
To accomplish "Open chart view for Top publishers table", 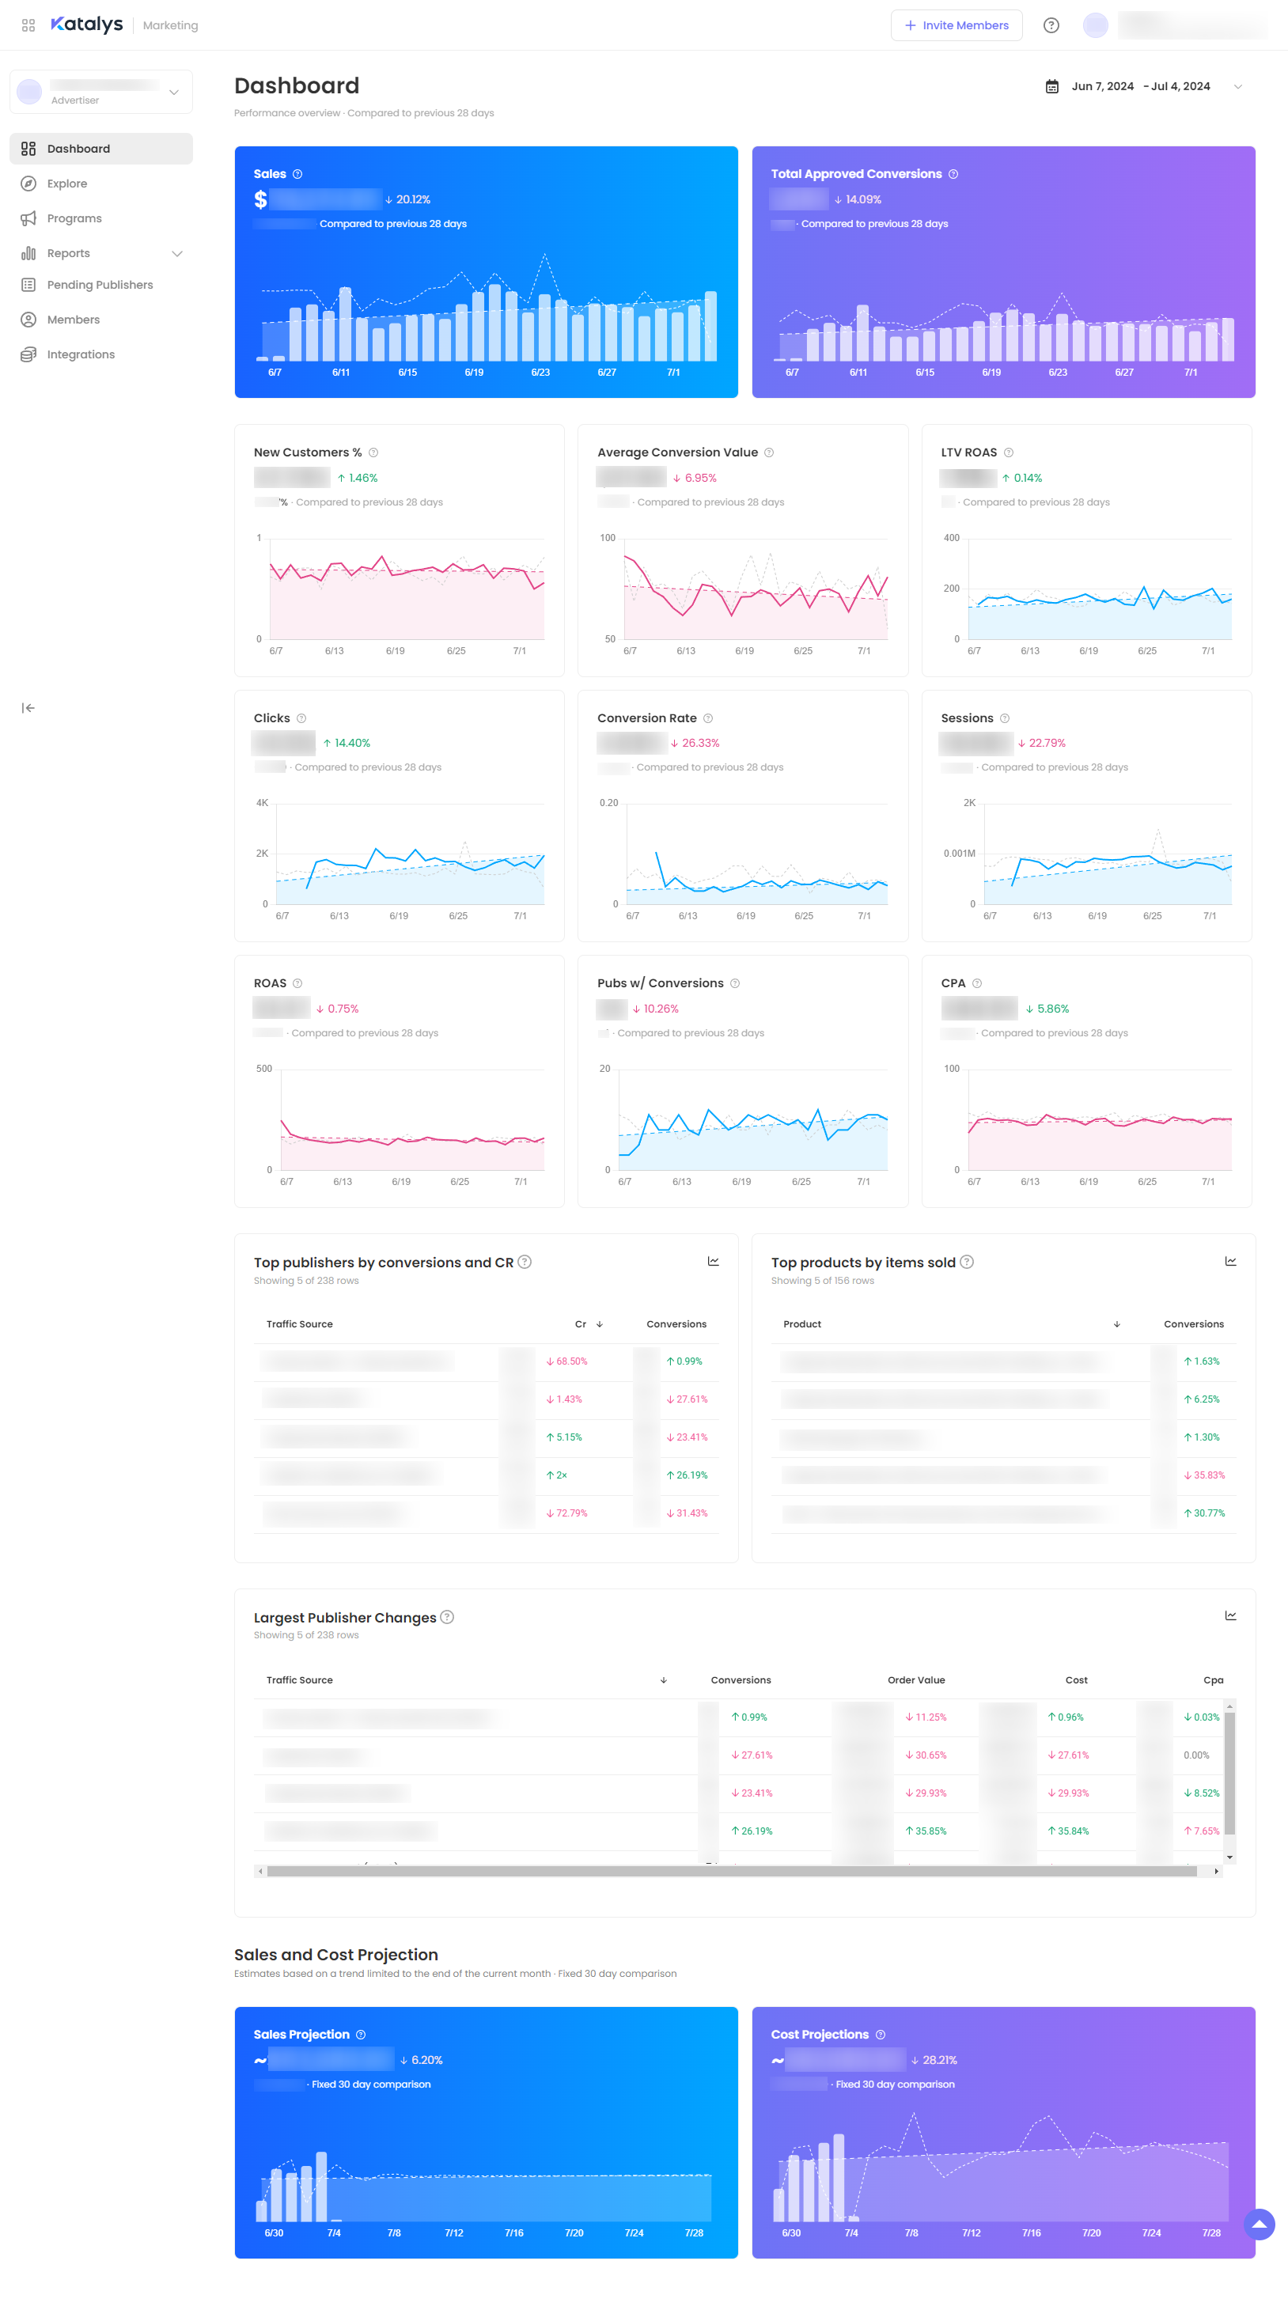I will coord(713,1261).
